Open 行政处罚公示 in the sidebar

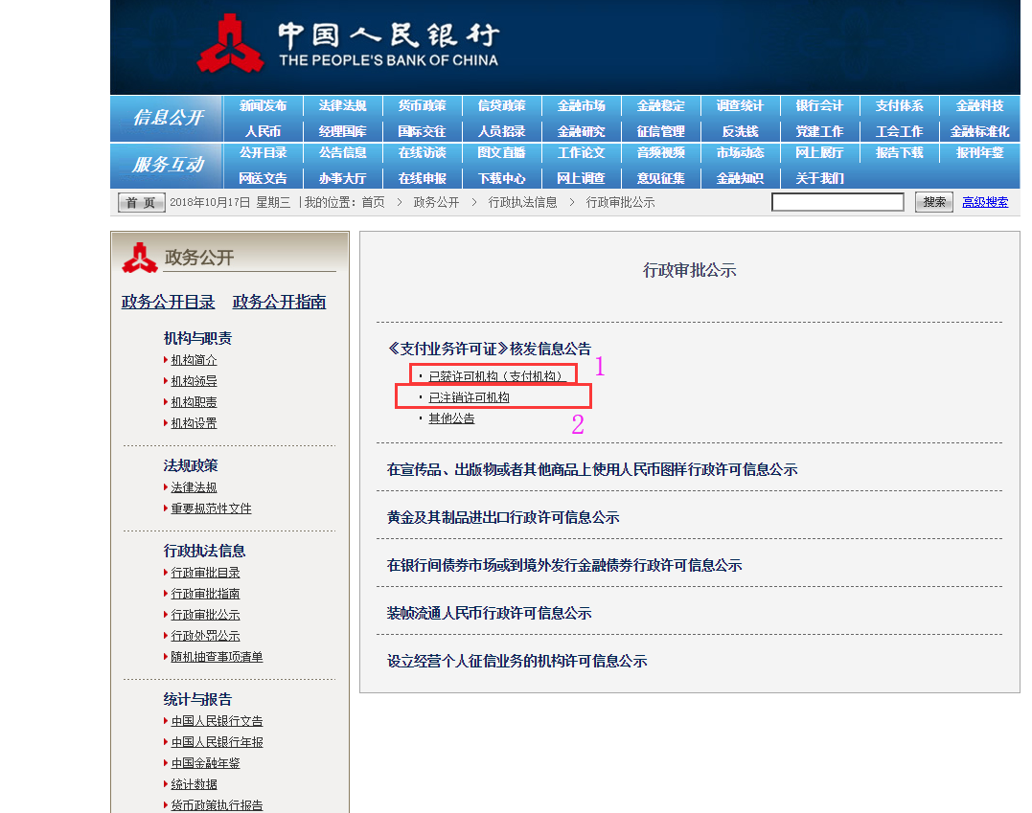click(205, 636)
